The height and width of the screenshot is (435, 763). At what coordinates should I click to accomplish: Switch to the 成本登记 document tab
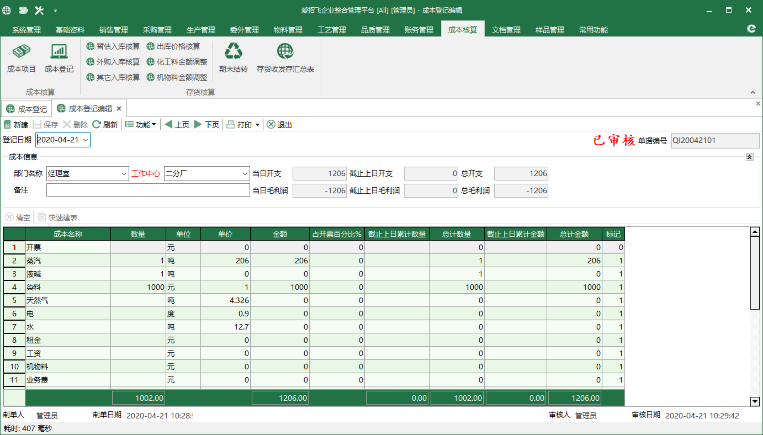(x=27, y=109)
